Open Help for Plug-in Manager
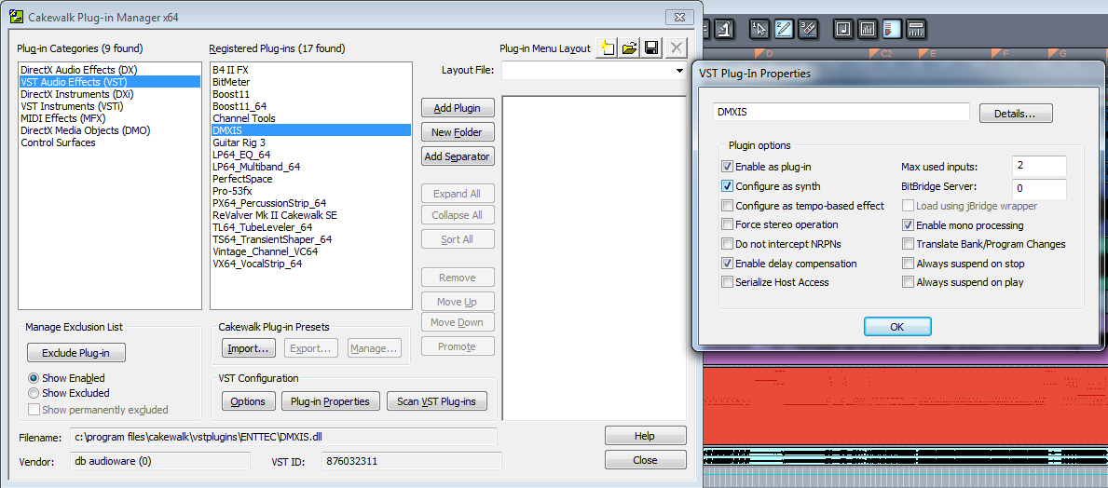 point(645,436)
